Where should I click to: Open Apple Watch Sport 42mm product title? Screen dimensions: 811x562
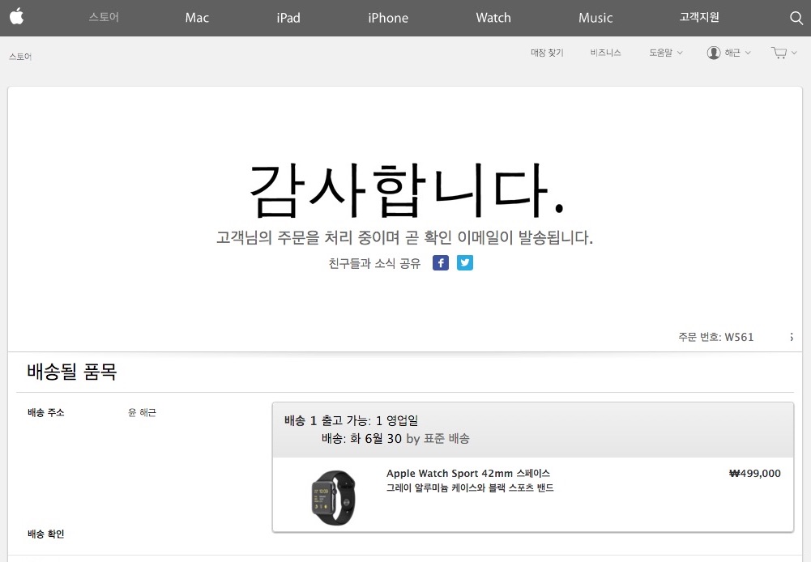click(x=468, y=473)
